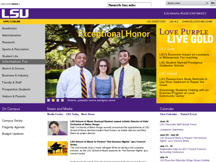Viewport: 216px width, 162px height.
Task: Open Student Life page
Action: pyautogui.click(x=10, y=56)
